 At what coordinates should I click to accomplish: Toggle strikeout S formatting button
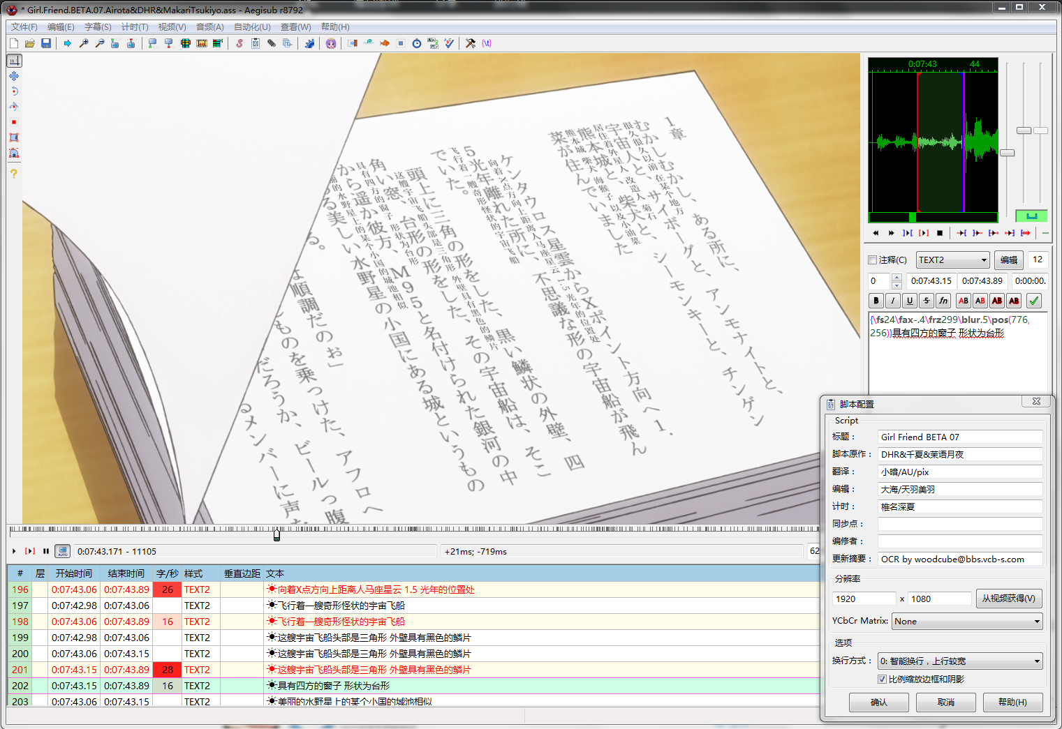click(x=927, y=301)
